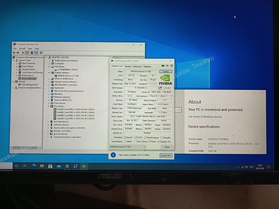The height and width of the screenshot is (209, 279).
Task: Click the Back arrow in Computer Management toolbar
Action: point(14,53)
